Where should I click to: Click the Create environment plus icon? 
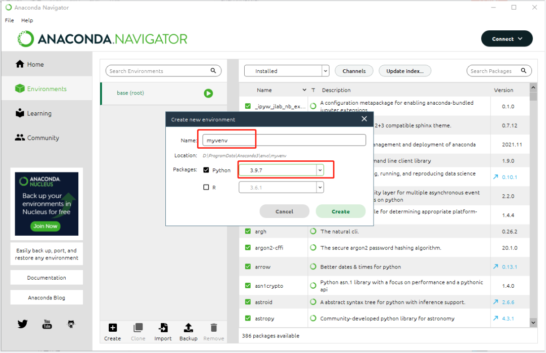pyautogui.click(x=112, y=328)
